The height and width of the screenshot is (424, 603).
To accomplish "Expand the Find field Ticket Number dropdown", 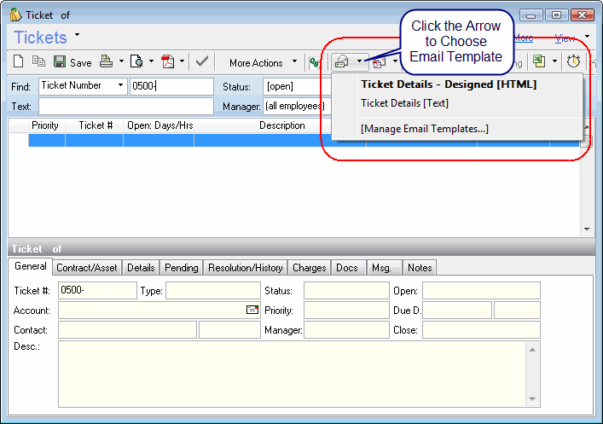I will coord(120,86).
